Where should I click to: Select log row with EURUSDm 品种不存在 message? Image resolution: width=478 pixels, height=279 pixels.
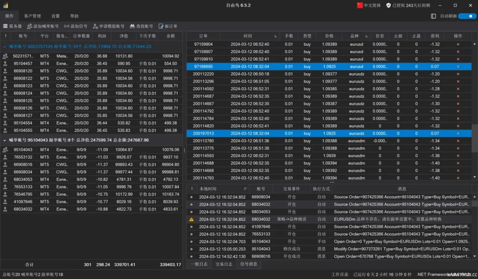(330, 219)
